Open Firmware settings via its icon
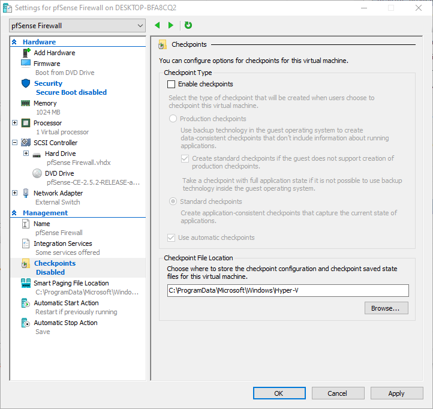This screenshot has height=409, width=433. [x=26, y=63]
